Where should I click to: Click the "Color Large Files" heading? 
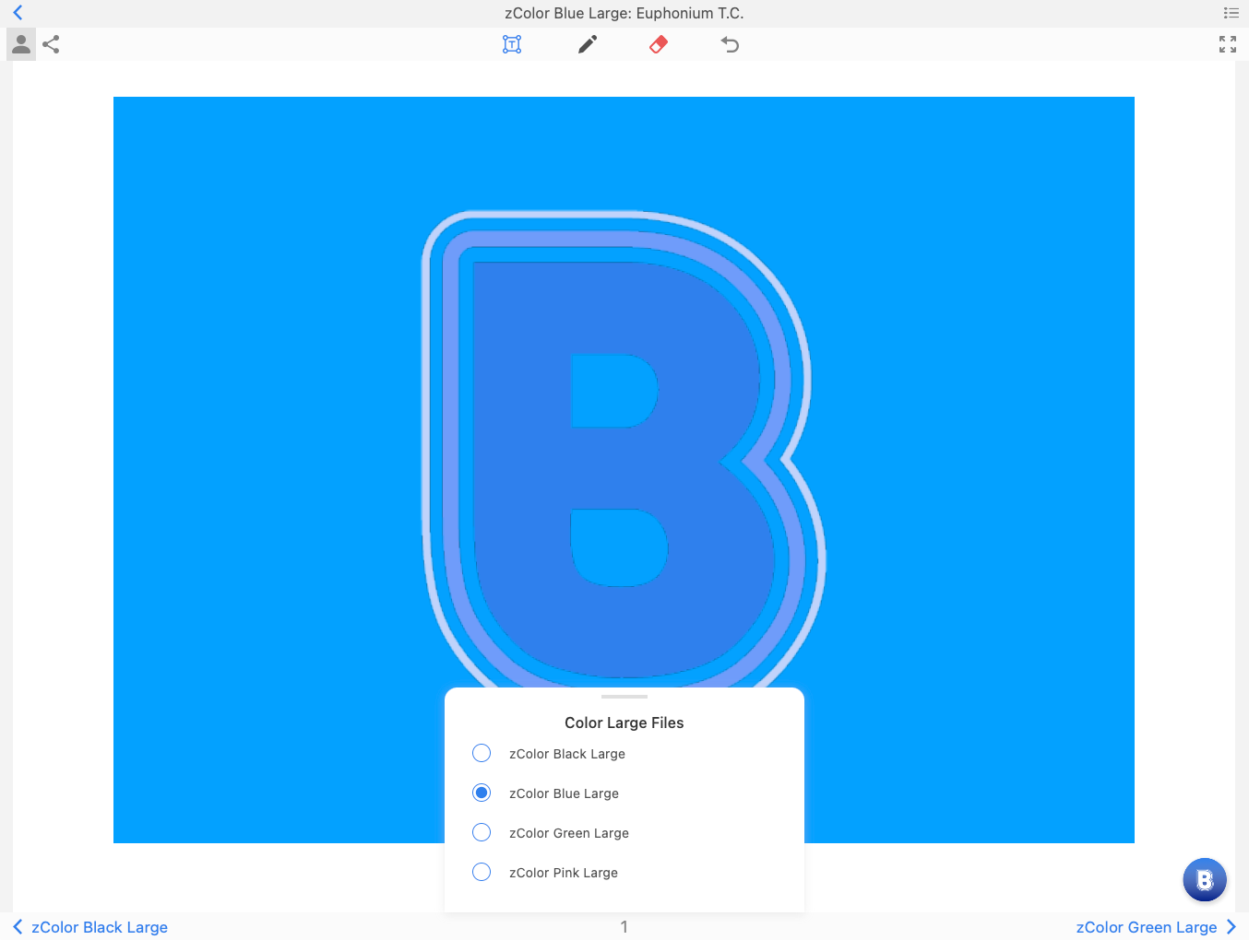point(624,723)
